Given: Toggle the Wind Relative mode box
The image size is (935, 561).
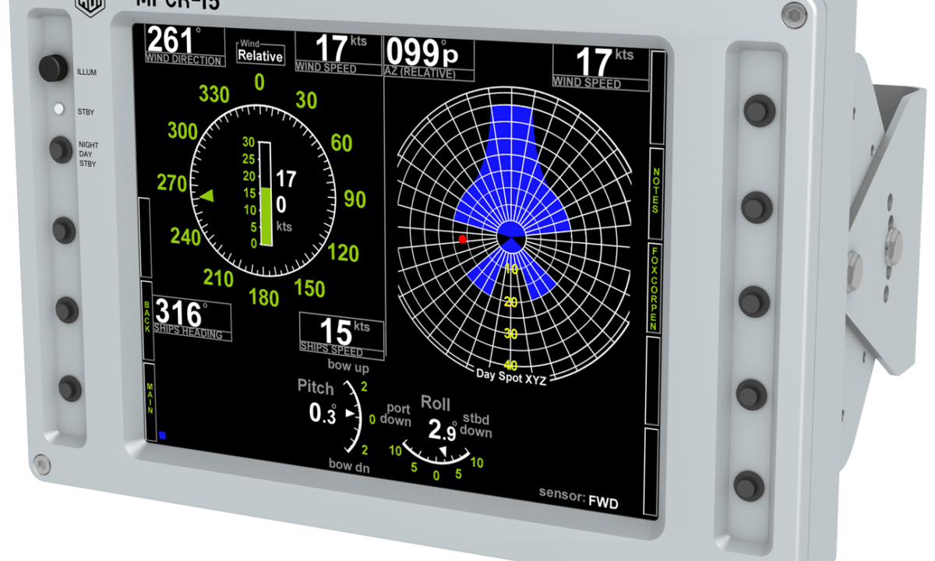Looking at the screenshot, I should point(260,54).
